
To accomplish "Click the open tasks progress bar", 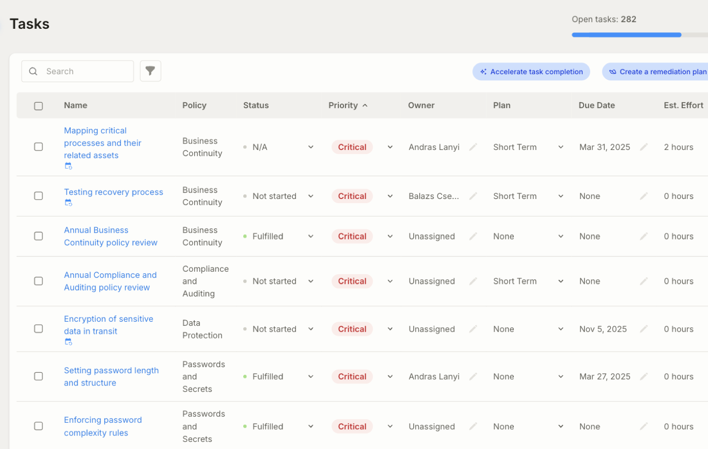I will click(640, 35).
